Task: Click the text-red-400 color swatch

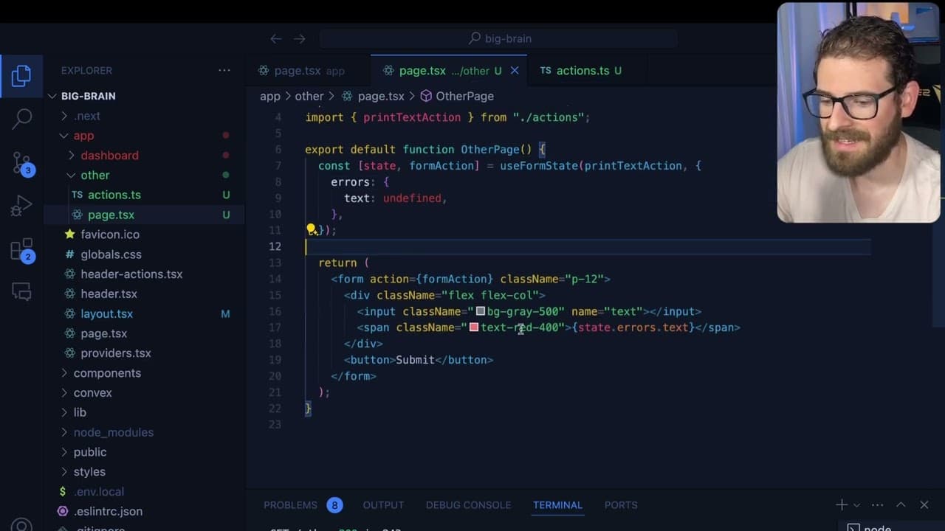Action: click(474, 327)
